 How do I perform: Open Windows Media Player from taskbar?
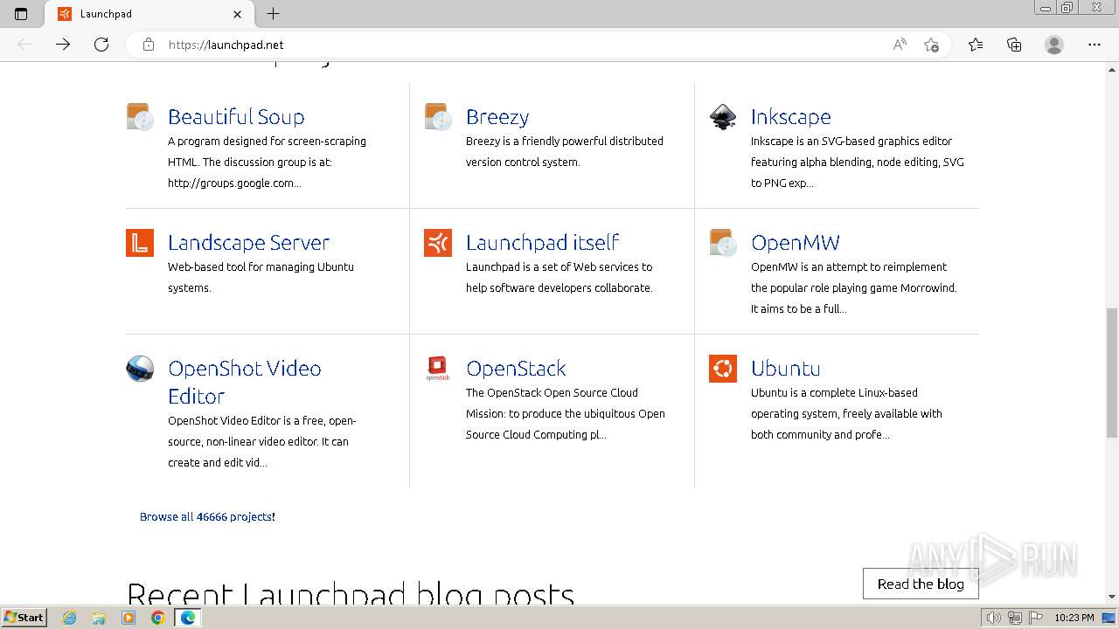[x=129, y=618]
